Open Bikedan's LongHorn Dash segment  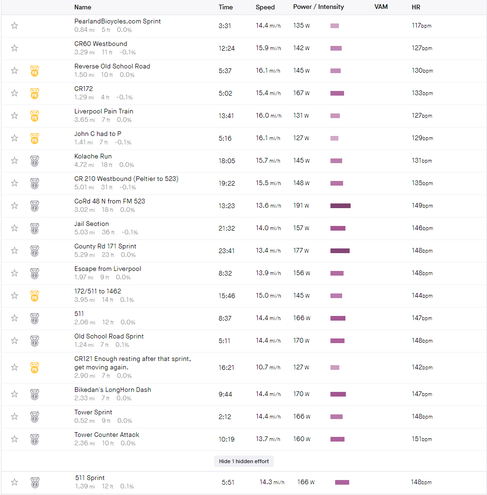coord(112,390)
